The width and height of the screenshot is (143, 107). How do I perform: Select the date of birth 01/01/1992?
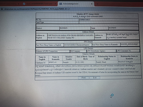(x=80, y=62)
